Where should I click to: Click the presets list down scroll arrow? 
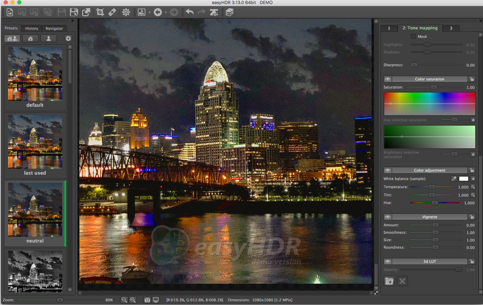70,289
